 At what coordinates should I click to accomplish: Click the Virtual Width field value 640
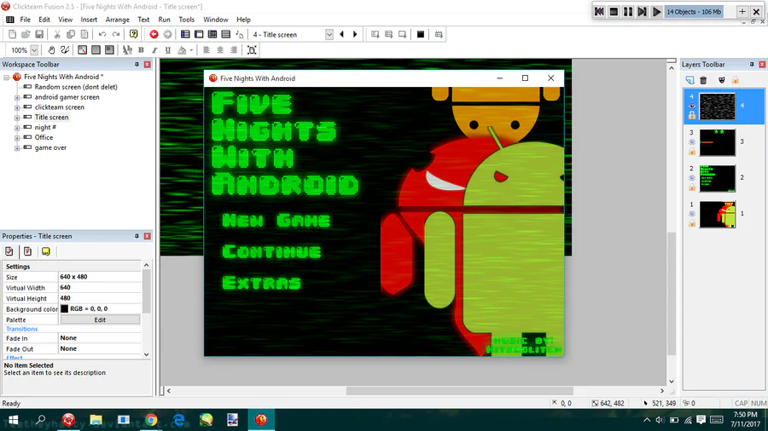click(x=100, y=287)
